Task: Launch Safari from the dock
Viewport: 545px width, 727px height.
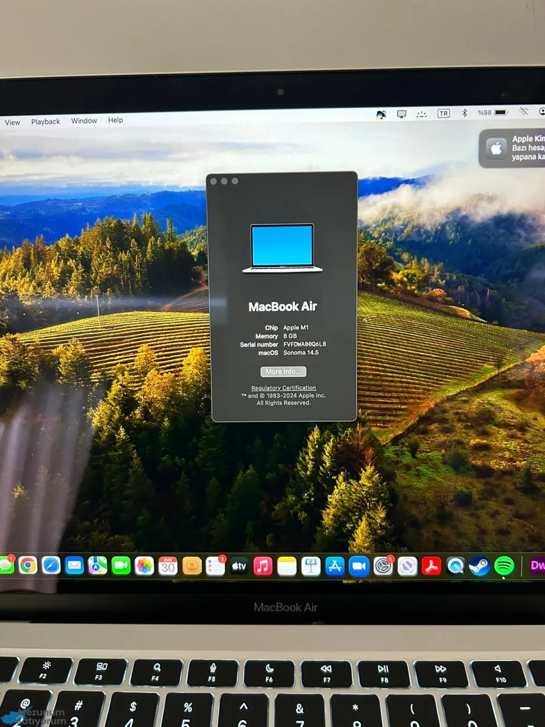Action: tap(51, 566)
